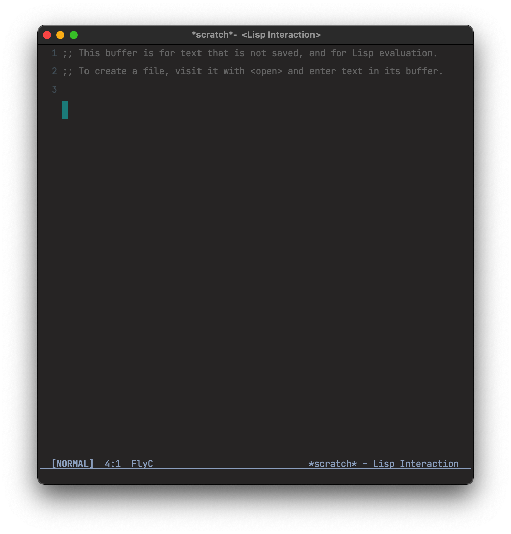Viewport: 511px width, 534px height.
Task: Click the green zoom window button
Action: pyautogui.click(x=74, y=35)
